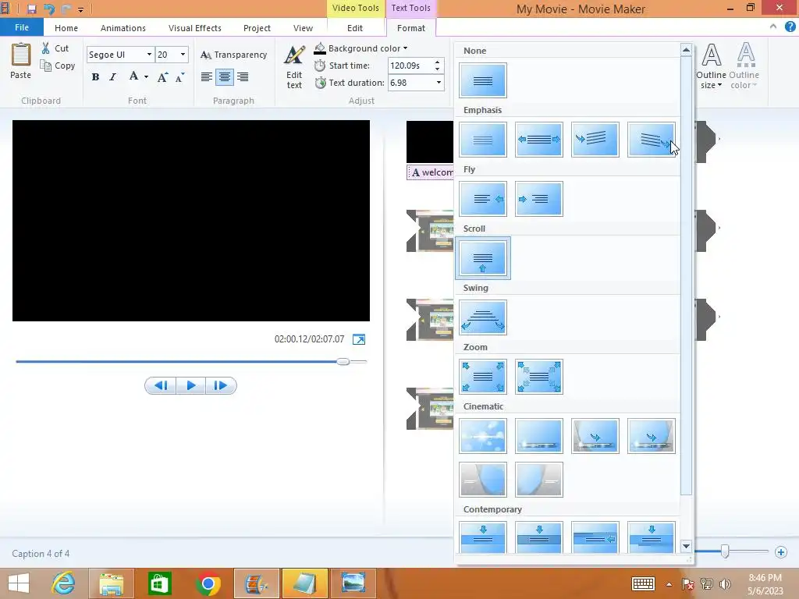Screen dimensions: 799x599
Task: Open the Quick Access Toolbar customize arrow
Action: (x=80, y=9)
